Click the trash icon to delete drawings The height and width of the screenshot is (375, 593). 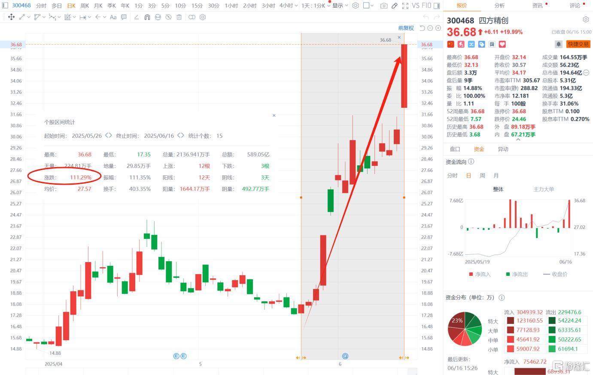[179, 17]
